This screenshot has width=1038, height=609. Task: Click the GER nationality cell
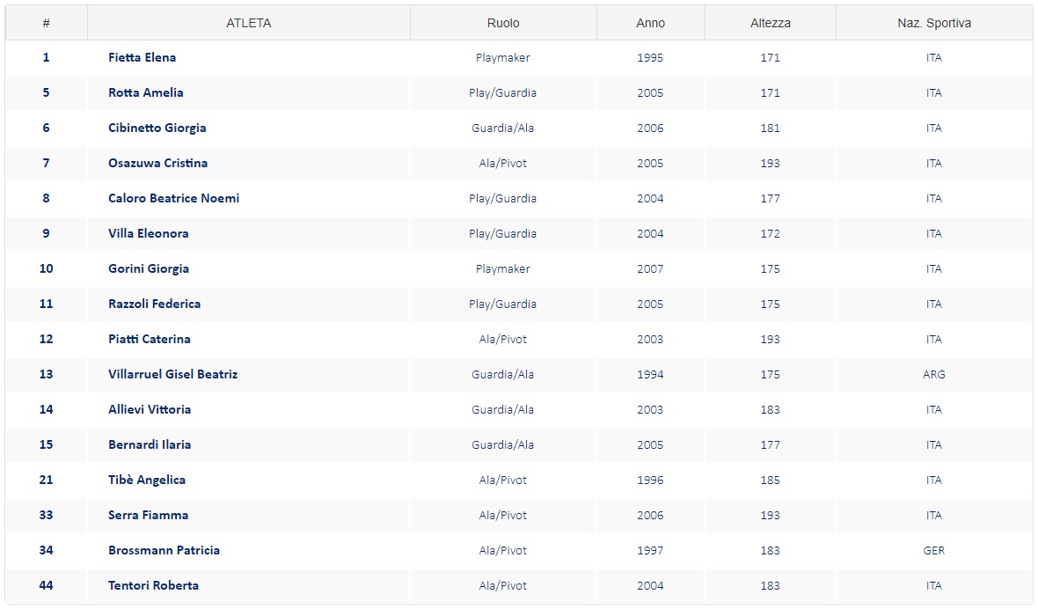934,551
